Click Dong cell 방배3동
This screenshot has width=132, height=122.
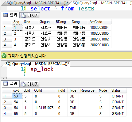click(x=79, y=28)
